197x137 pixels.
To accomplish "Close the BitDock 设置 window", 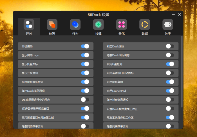I will coord(180,15).
